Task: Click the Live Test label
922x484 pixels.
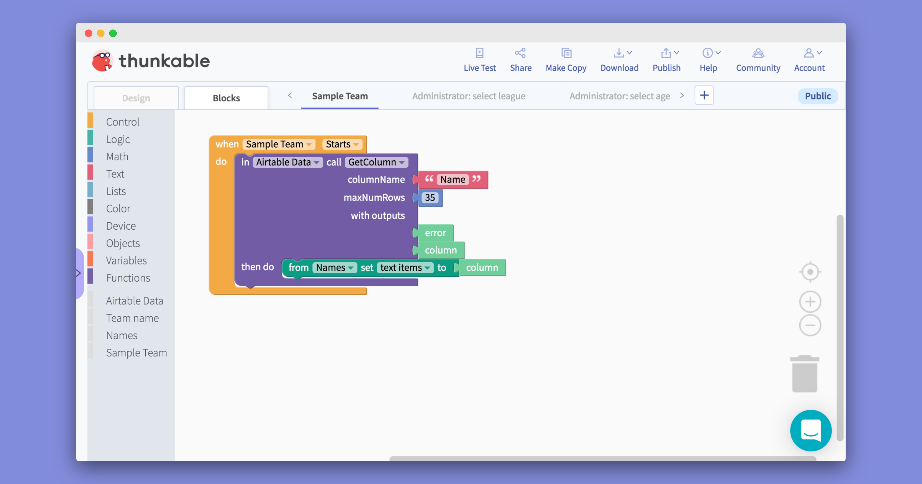Action: click(x=480, y=68)
